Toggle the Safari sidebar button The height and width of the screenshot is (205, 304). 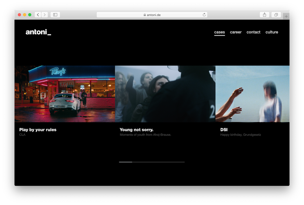coord(55,15)
